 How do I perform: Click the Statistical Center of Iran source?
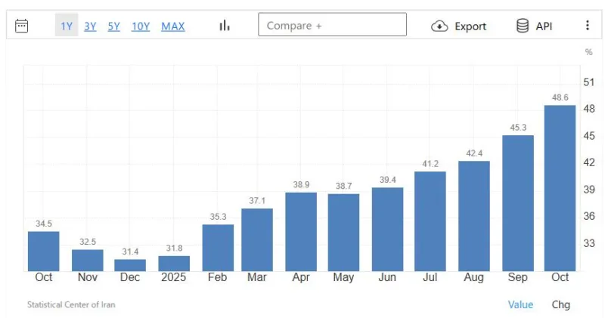pyautogui.click(x=71, y=305)
